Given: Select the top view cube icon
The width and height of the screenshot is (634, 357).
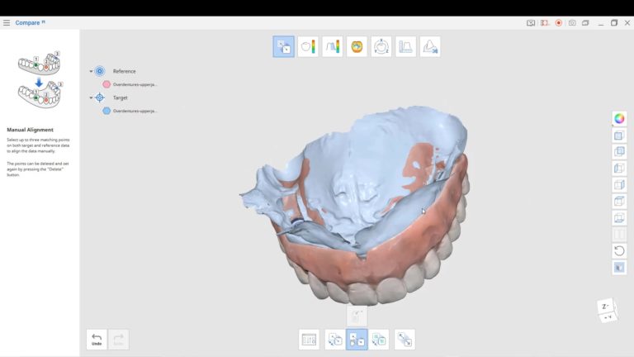Looking at the screenshot, I should click(x=619, y=201).
